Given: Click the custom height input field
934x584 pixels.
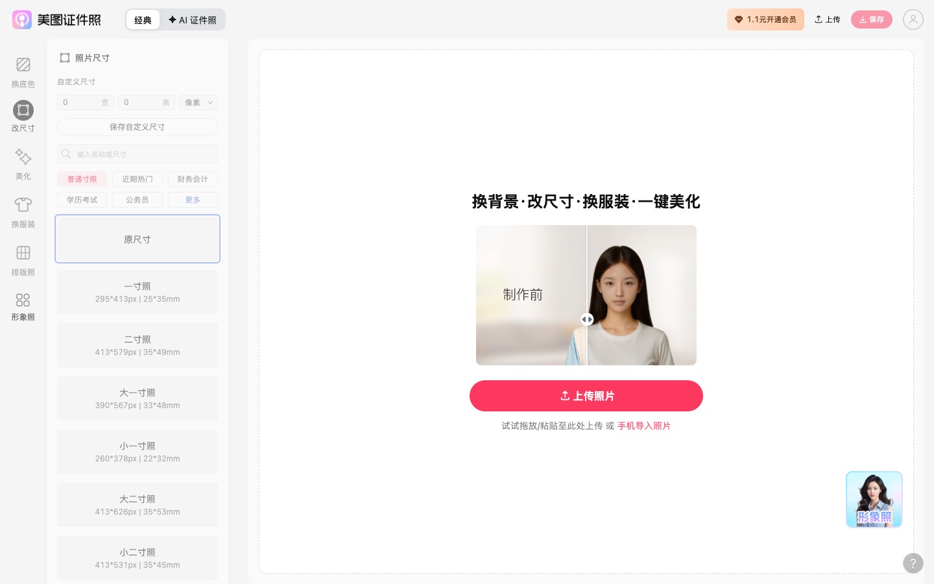Looking at the screenshot, I should click(x=147, y=103).
